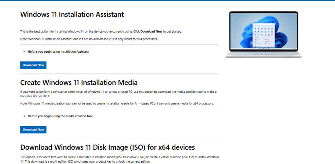Click the sentence 'This is the best option for installing'
This screenshot has height=164, width=335.
click(101, 32)
